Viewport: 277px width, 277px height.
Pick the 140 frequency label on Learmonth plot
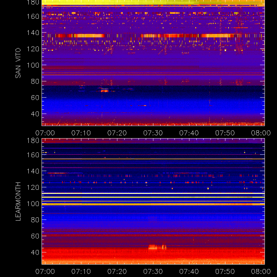coord(33,171)
